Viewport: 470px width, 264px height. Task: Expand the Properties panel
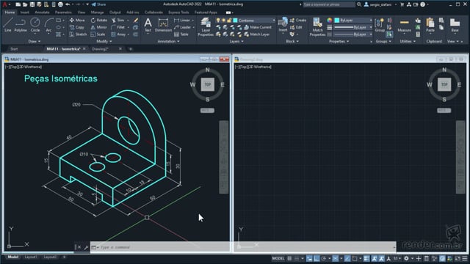point(339,41)
